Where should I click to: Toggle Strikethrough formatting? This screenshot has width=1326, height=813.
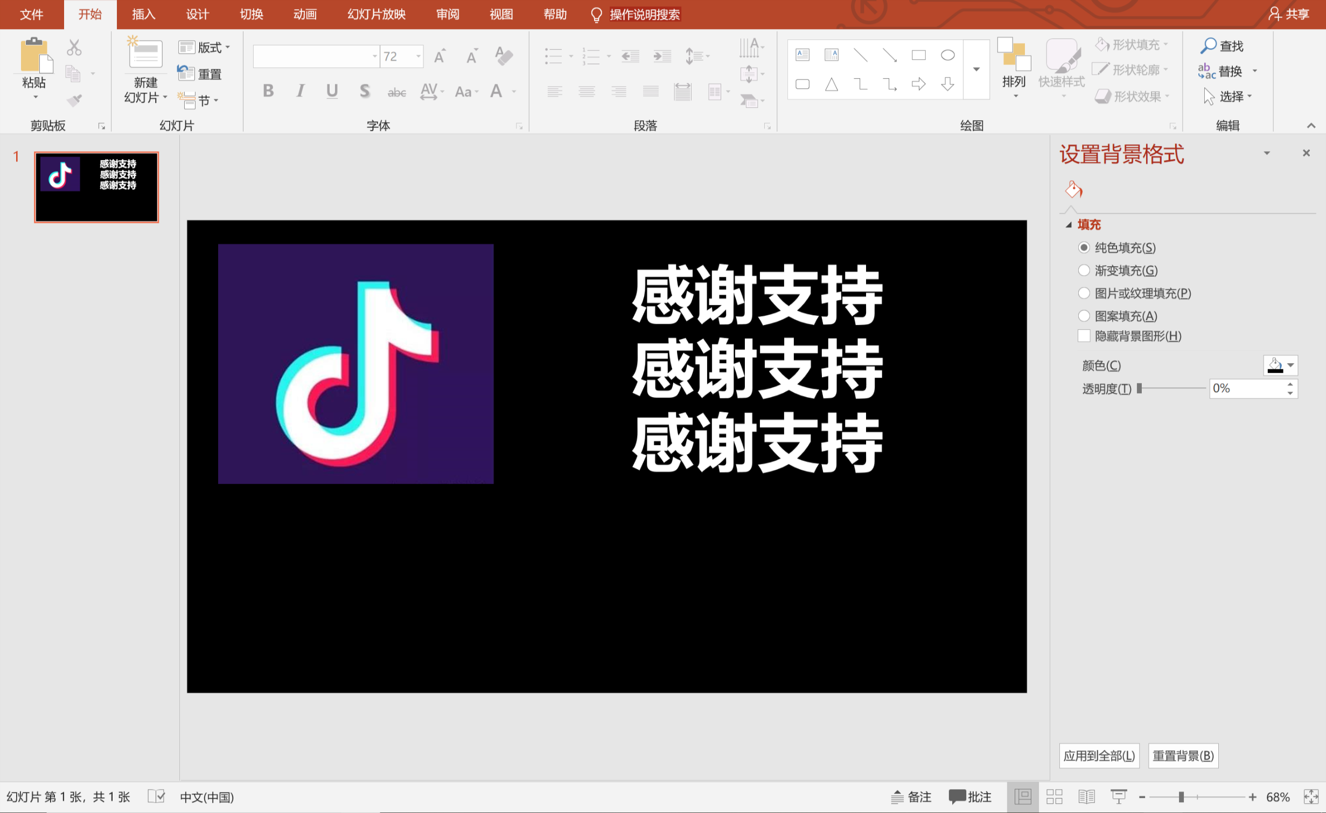pyautogui.click(x=396, y=92)
